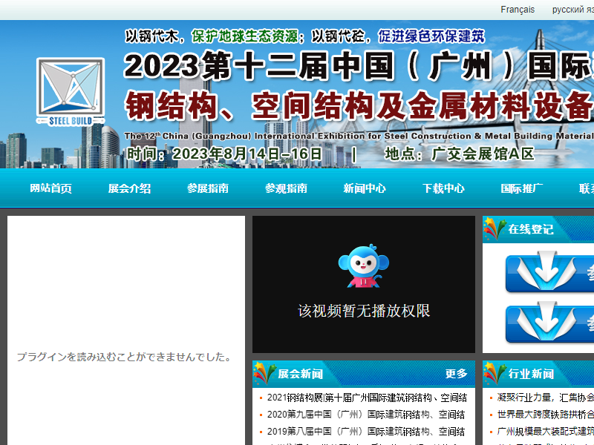Image resolution: width=594 pixels, height=445 pixels.
Task: Click the date text 时间：2023年8月14日-16日
Action: (x=224, y=154)
